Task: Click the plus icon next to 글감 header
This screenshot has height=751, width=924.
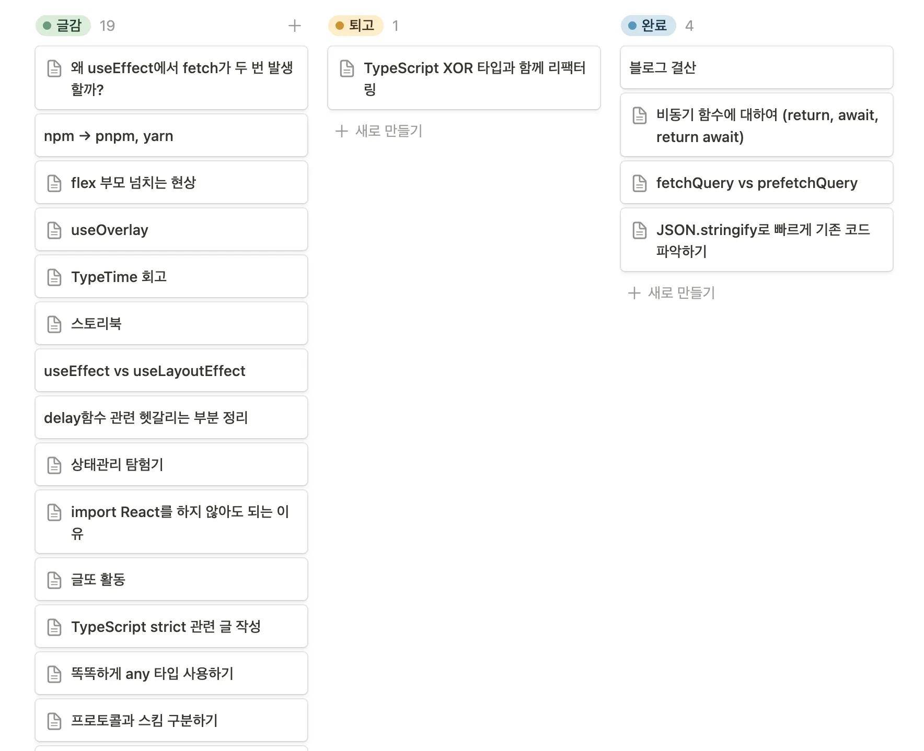Action: [295, 25]
